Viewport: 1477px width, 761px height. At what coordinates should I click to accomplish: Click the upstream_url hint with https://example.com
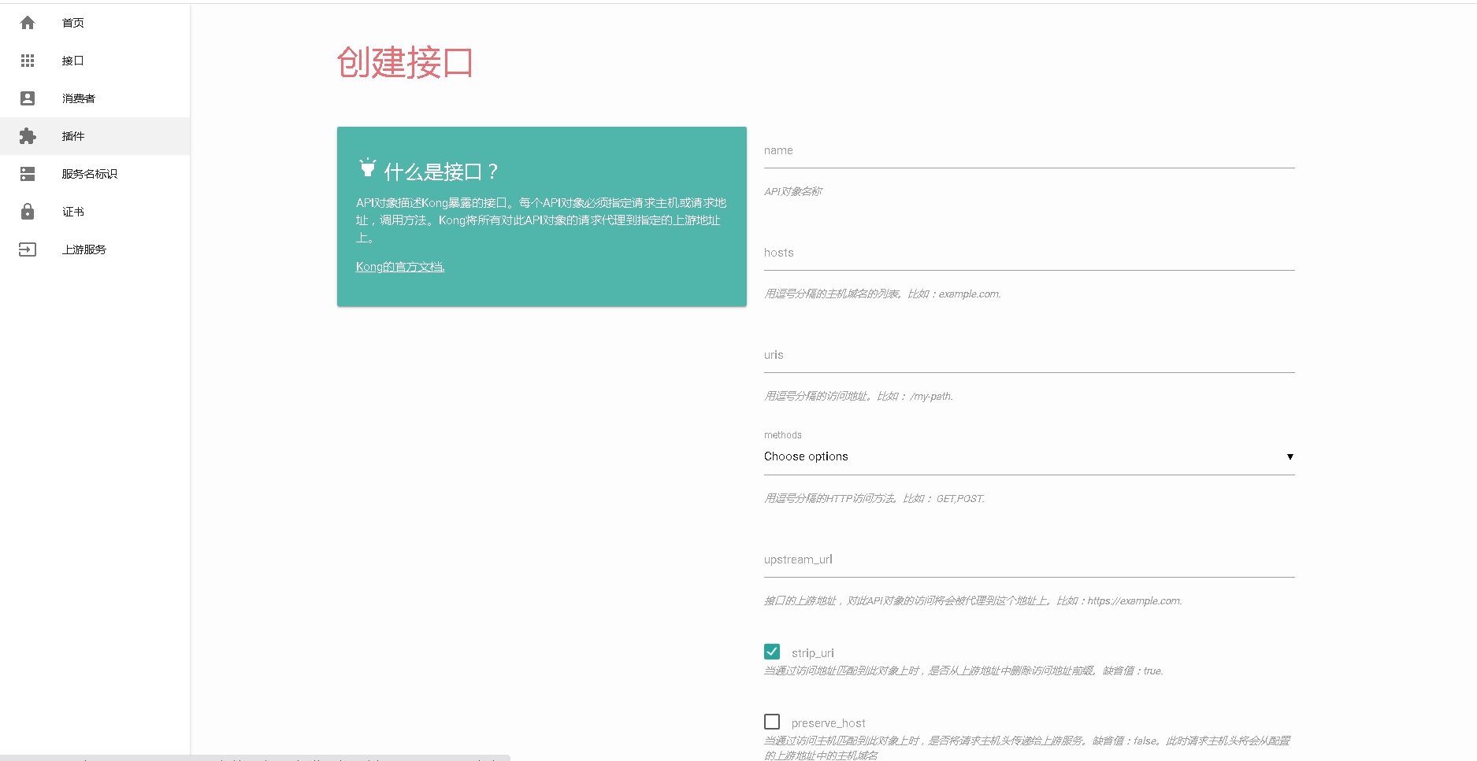(x=973, y=600)
